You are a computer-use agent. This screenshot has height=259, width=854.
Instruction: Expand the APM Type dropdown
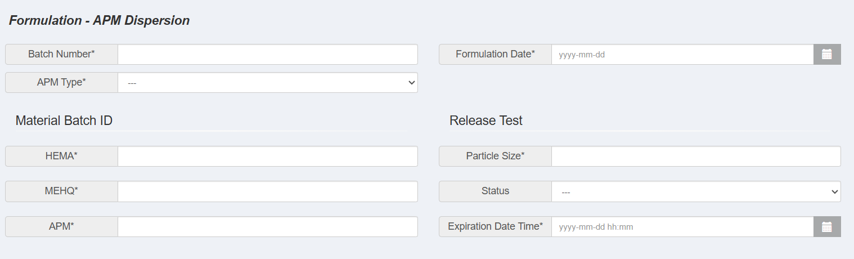[x=268, y=83]
